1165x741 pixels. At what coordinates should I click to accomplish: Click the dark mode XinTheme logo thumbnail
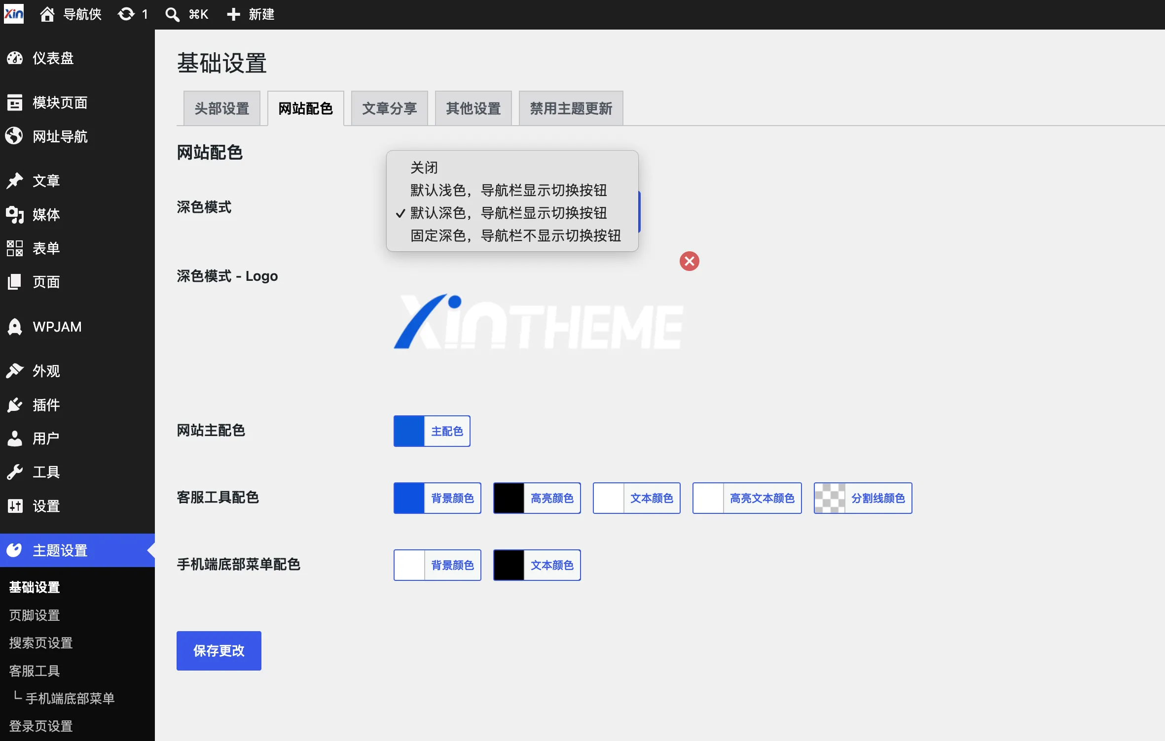[539, 322]
